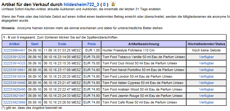230x111 pixels.
Task: Open item number 322253923998
Action: (14, 102)
